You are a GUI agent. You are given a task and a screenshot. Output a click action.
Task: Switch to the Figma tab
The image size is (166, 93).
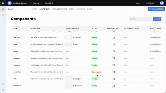click(x=89, y=9)
